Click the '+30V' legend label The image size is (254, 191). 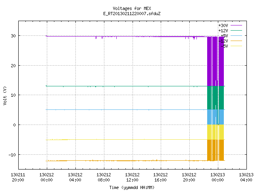coord(223,25)
